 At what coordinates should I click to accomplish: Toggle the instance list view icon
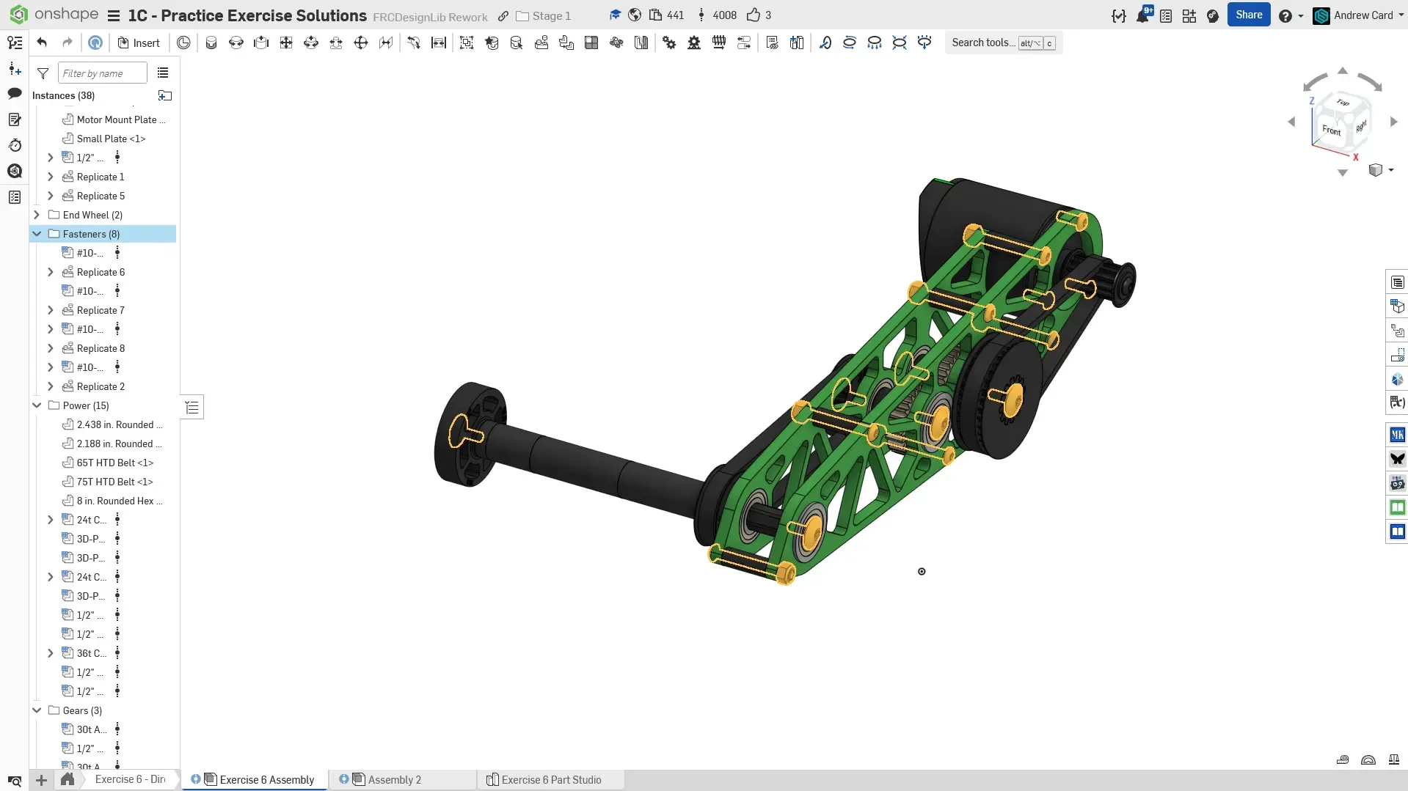163,73
